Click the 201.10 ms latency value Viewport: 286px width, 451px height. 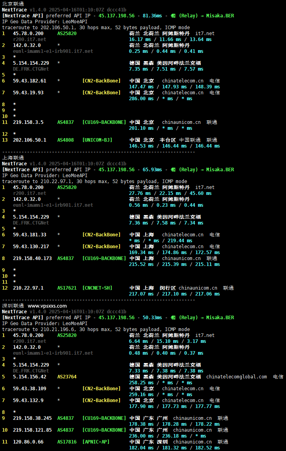tap(141, 128)
